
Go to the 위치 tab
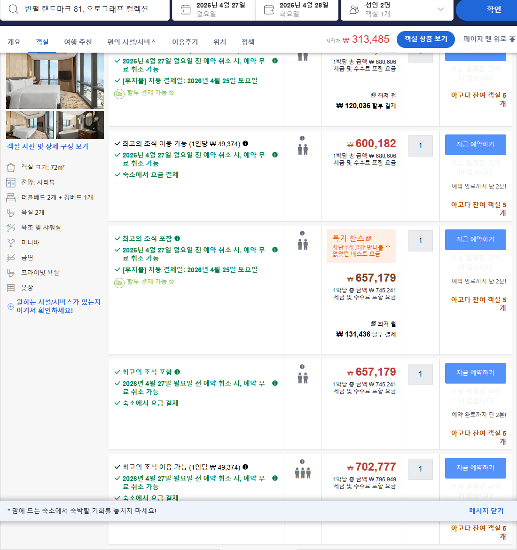tap(219, 42)
